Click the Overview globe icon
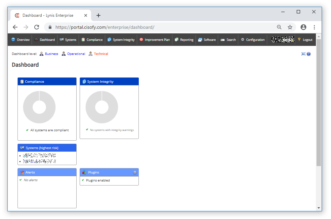 tap(13, 39)
